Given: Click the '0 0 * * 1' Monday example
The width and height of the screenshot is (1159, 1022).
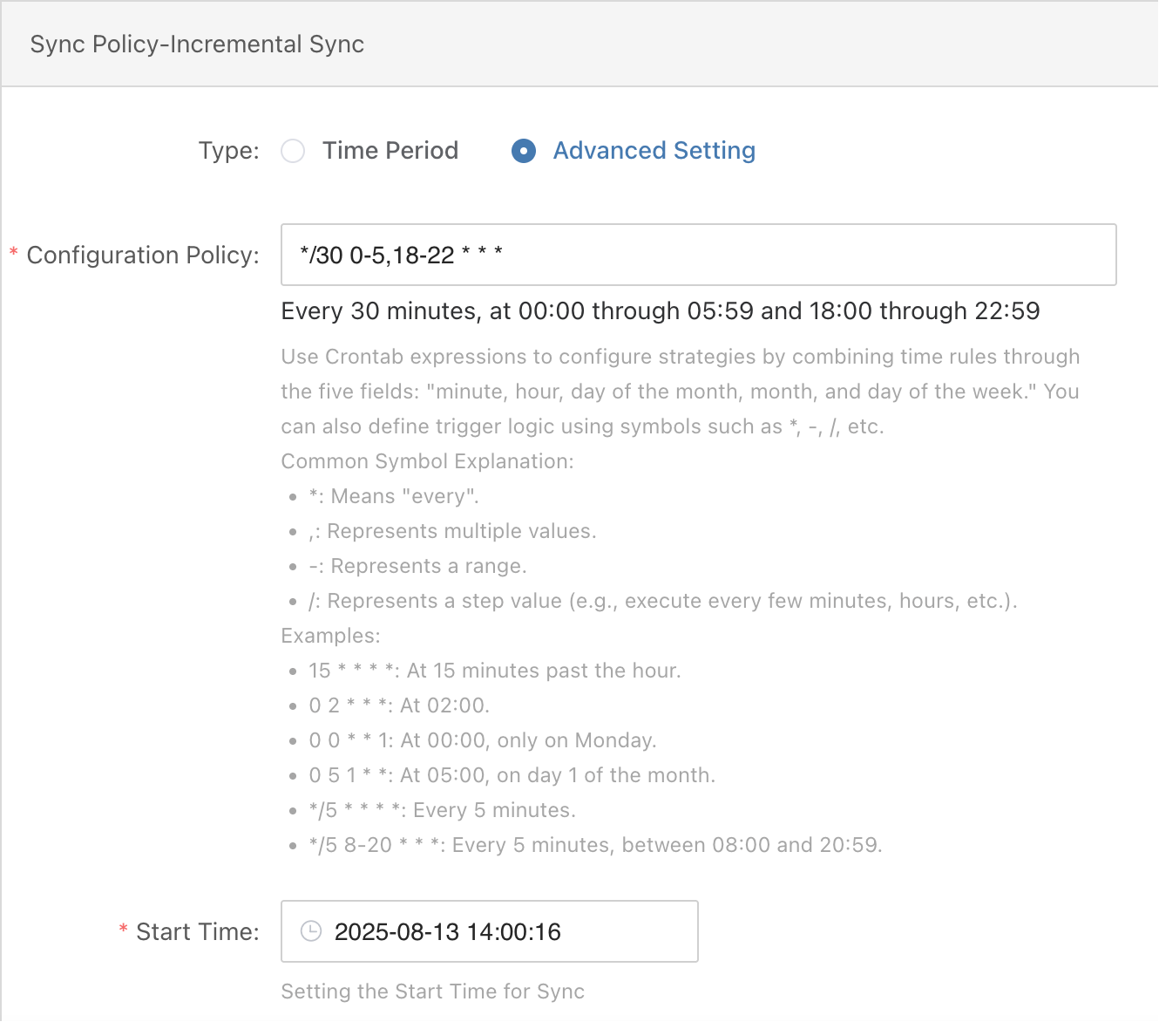Looking at the screenshot, I should tap(482, 740).
